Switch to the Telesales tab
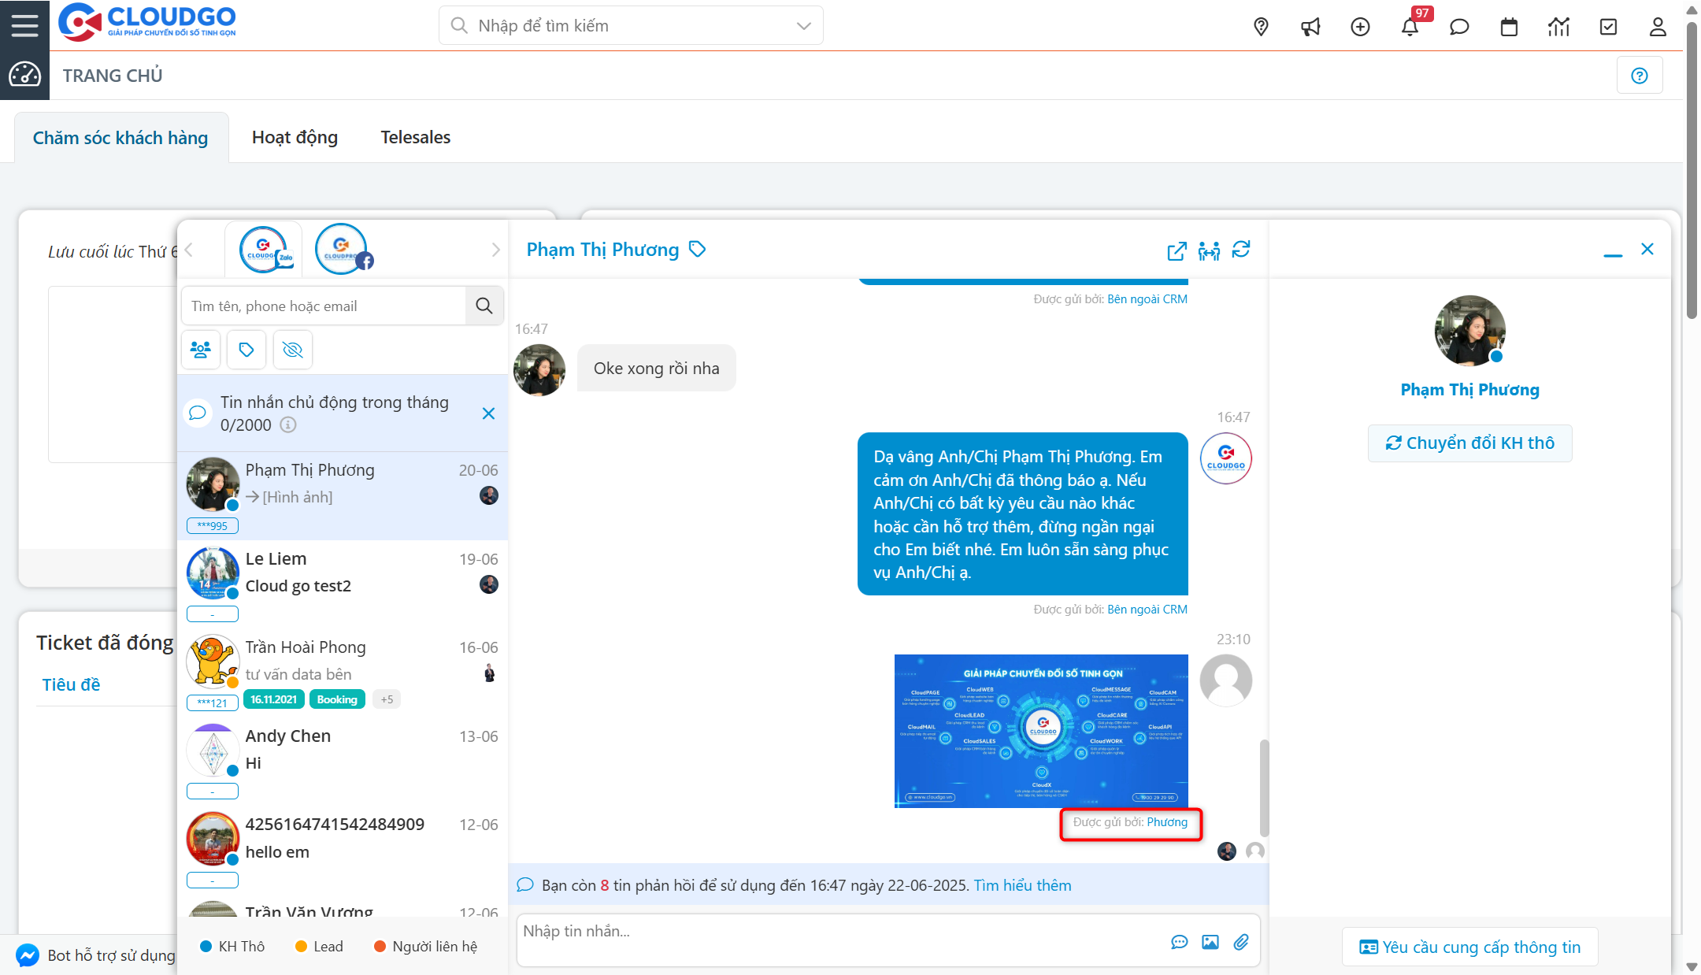This screenshot has width=1701, height=975. point(415,136)
